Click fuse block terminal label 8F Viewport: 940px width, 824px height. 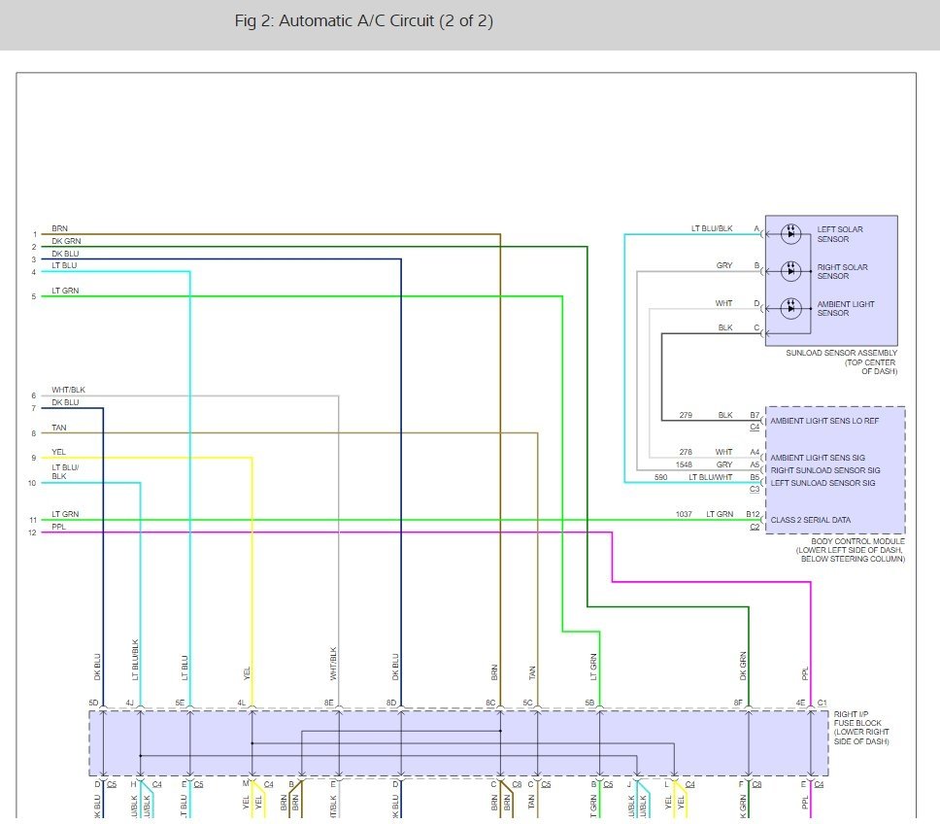coord(738,703)
